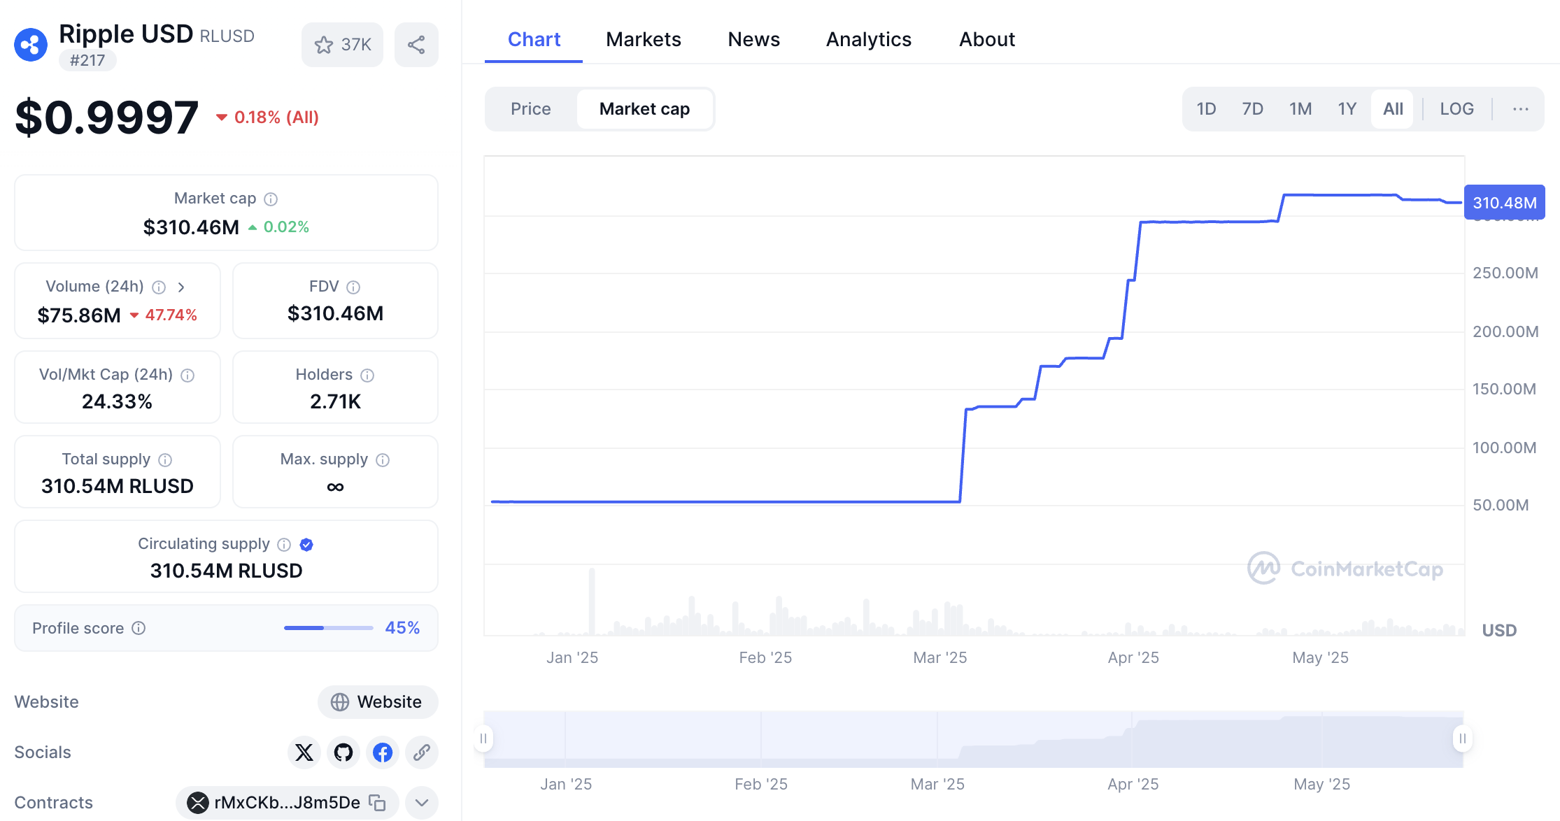This screenshot has width=1560, height=821.
Task: Open the Facebook social icon
Action: click(383, 752)
